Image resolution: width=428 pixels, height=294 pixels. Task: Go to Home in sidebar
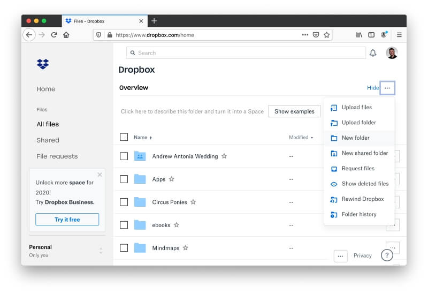click(x=46, y=89)
